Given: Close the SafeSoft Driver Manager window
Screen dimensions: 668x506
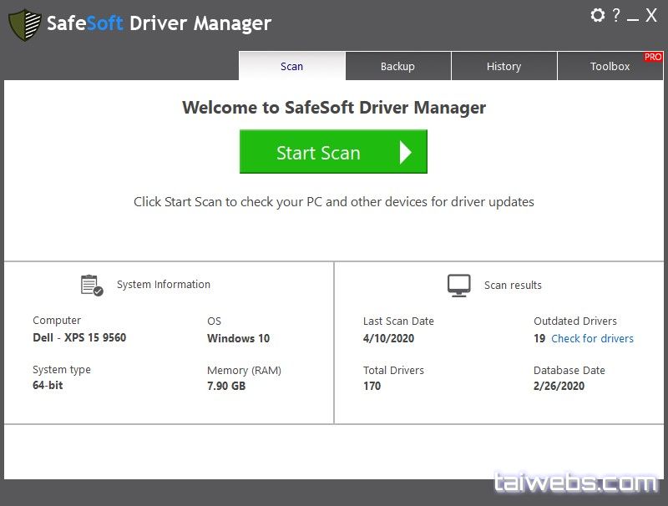Looking at the screenshot, I should (652, 15).
